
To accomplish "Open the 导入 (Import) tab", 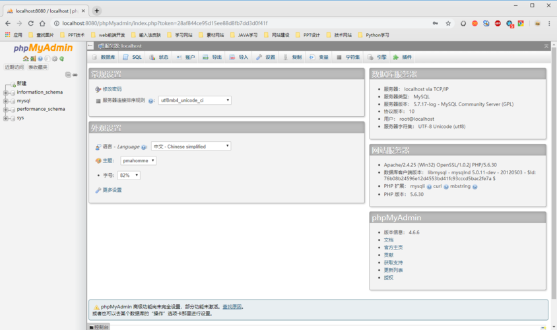I will [239, 57].
